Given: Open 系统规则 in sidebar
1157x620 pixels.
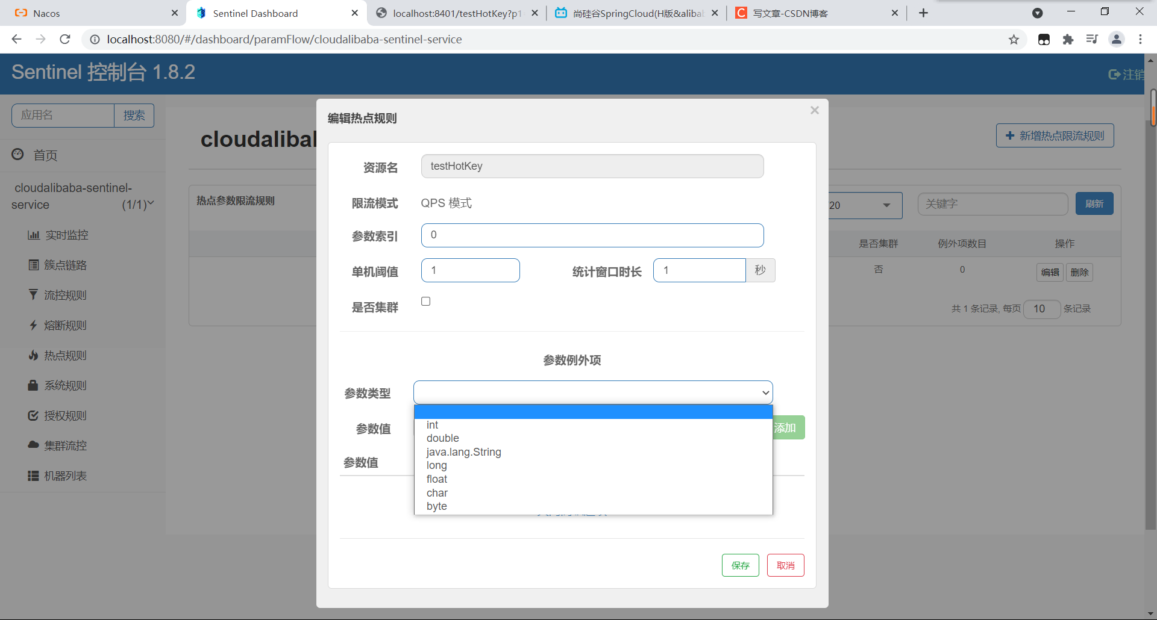Looking at the screenshot, I should pos(58,385).
